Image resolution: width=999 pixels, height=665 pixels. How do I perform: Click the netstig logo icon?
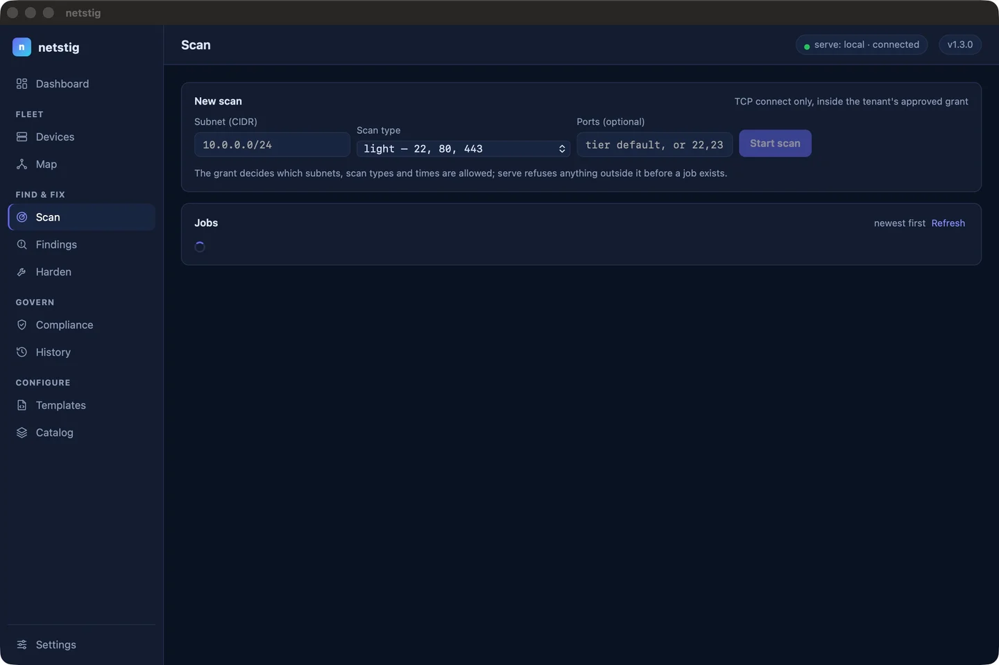pyautogui.click(x=22, y=47)
